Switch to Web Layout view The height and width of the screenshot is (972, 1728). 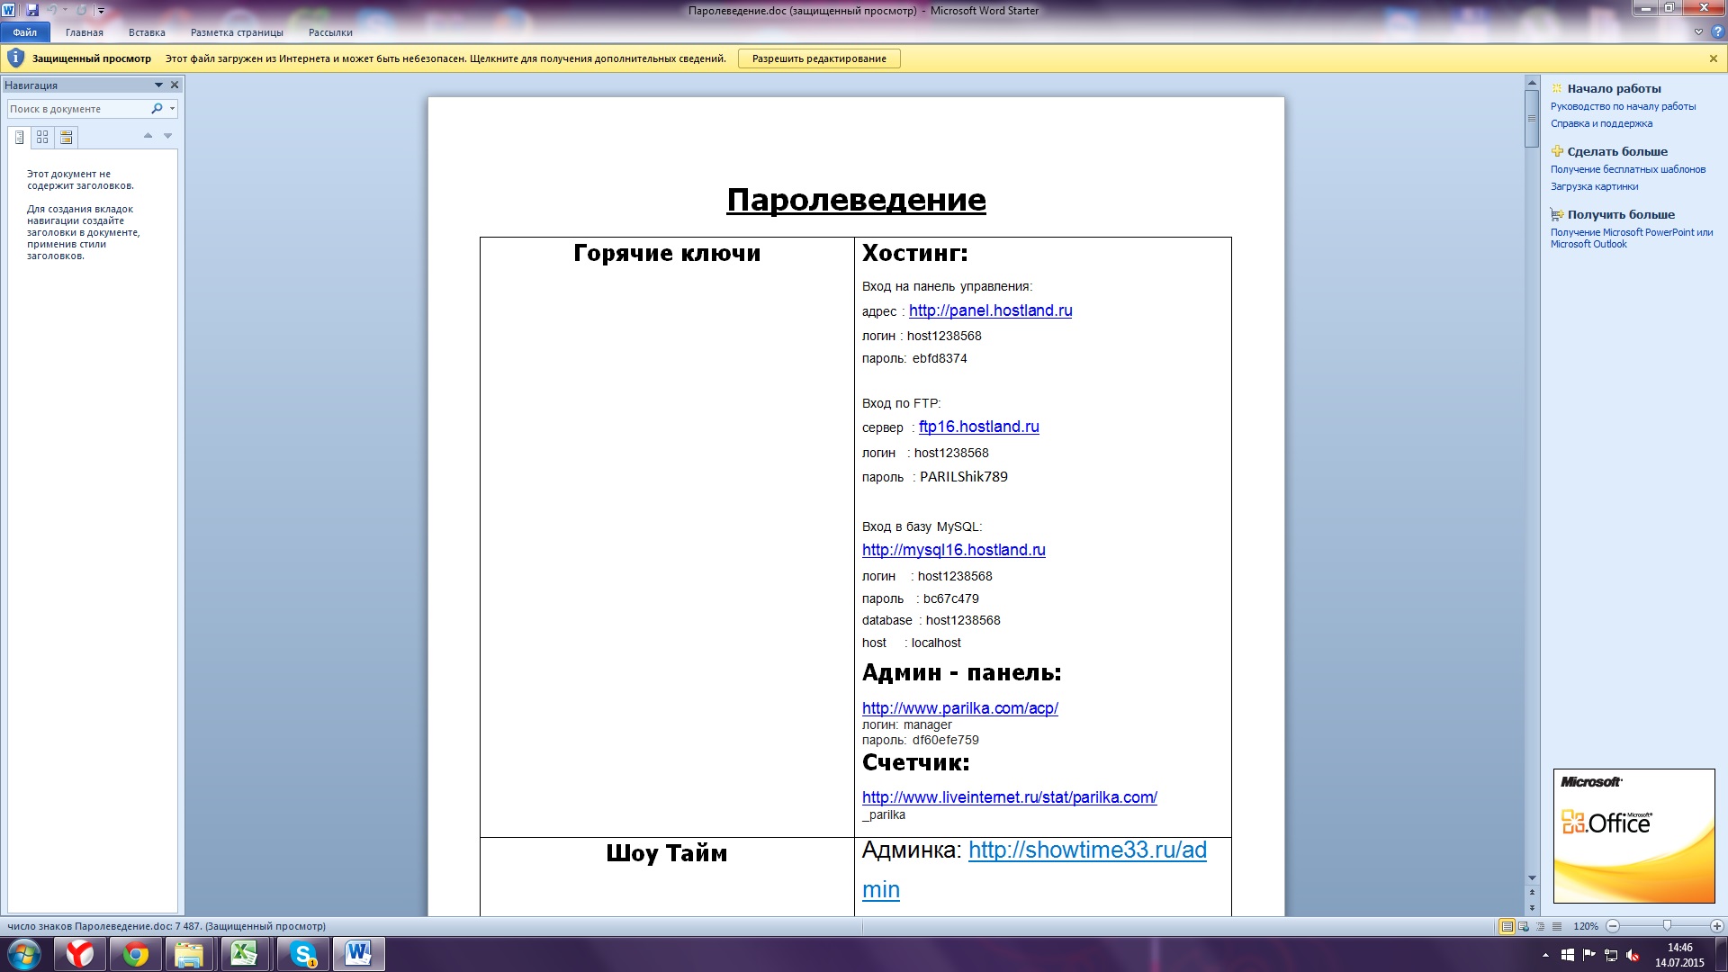click(1524, 926)
